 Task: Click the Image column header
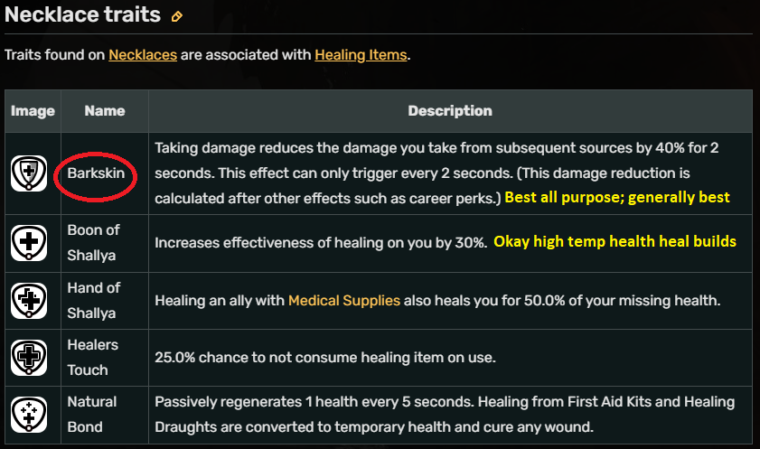[33, 111]
